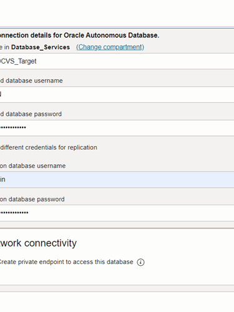Click the highlighted replication database username field
234x312 pixels.
pos(117,179)
